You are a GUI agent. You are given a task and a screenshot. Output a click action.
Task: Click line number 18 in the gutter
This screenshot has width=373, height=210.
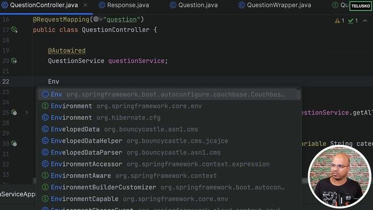tap(6, 40)
